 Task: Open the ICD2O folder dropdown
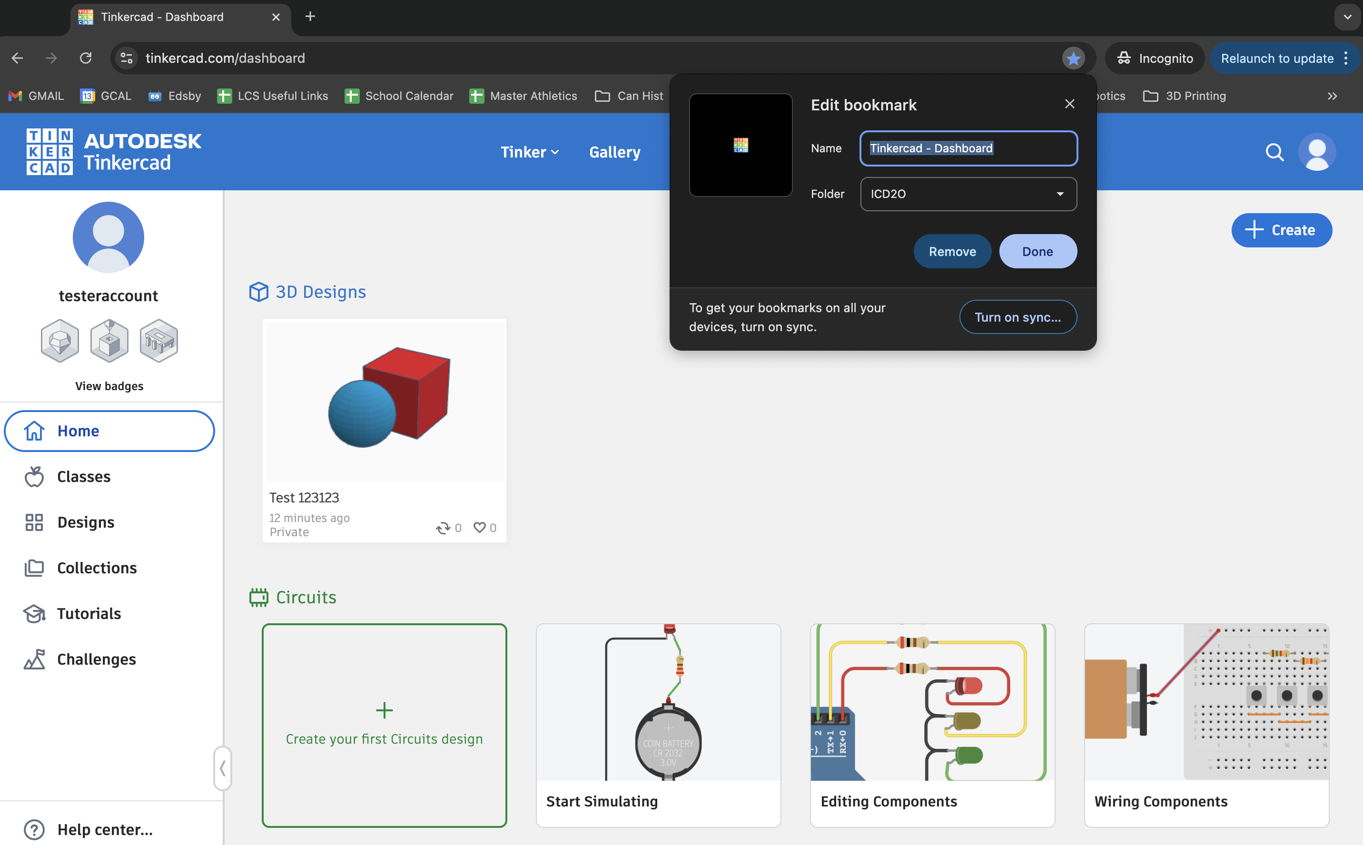point(968,194)
